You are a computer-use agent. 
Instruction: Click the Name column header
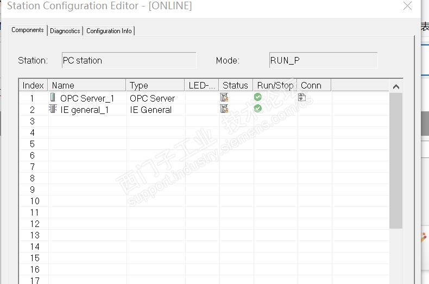(x=87, y=85)
